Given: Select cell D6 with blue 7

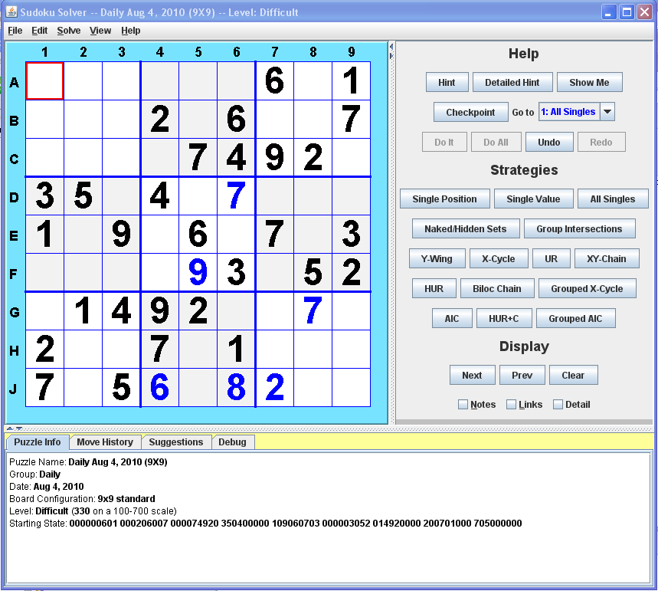Looking at the screenshot, I should [236, 195].
